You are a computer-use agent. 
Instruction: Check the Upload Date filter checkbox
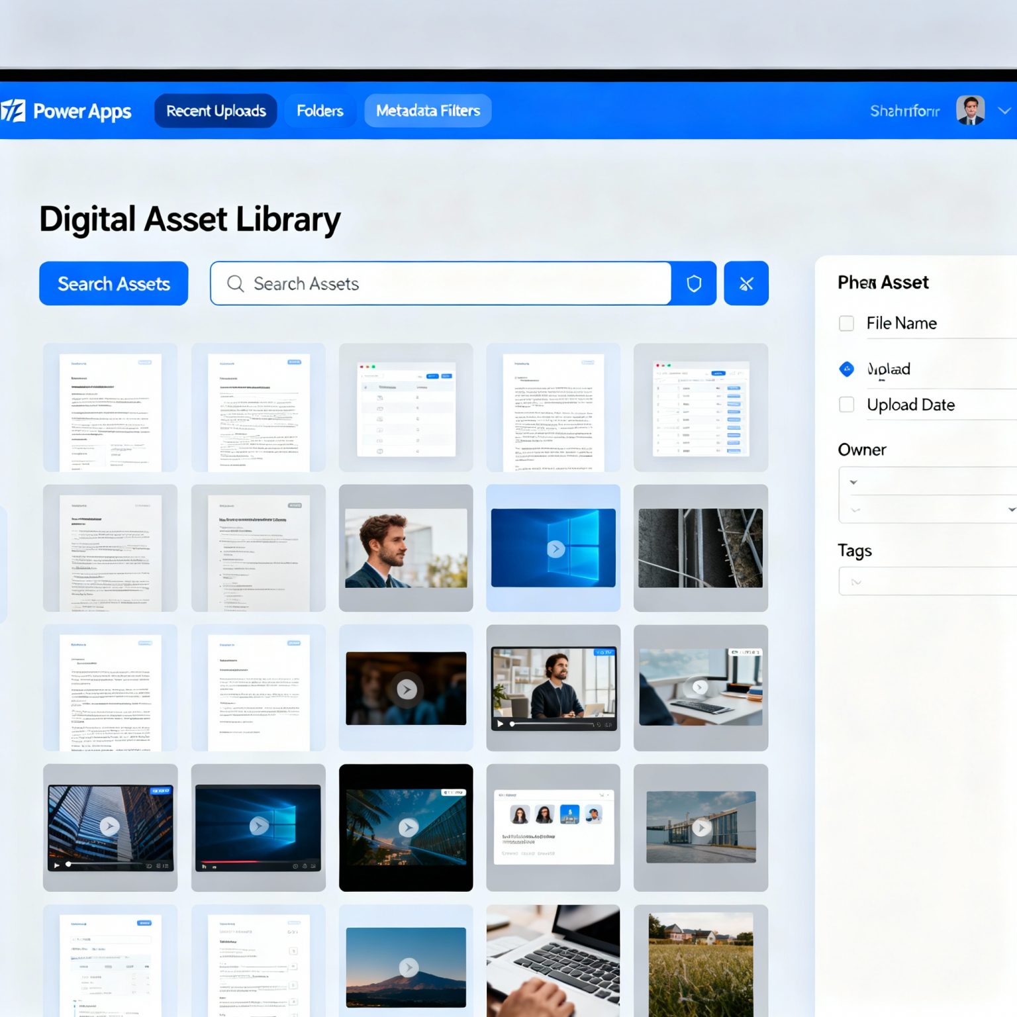[846, 405]
